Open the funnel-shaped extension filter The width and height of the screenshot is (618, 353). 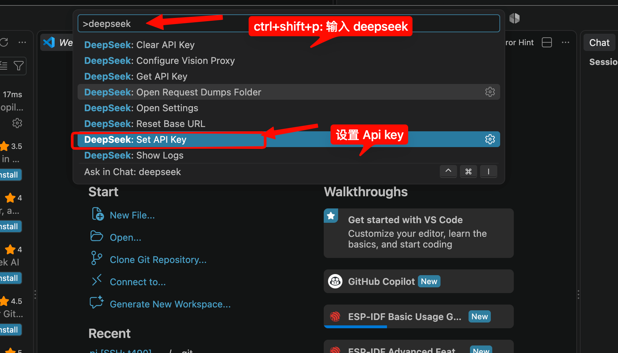click(x=18, y=66)
